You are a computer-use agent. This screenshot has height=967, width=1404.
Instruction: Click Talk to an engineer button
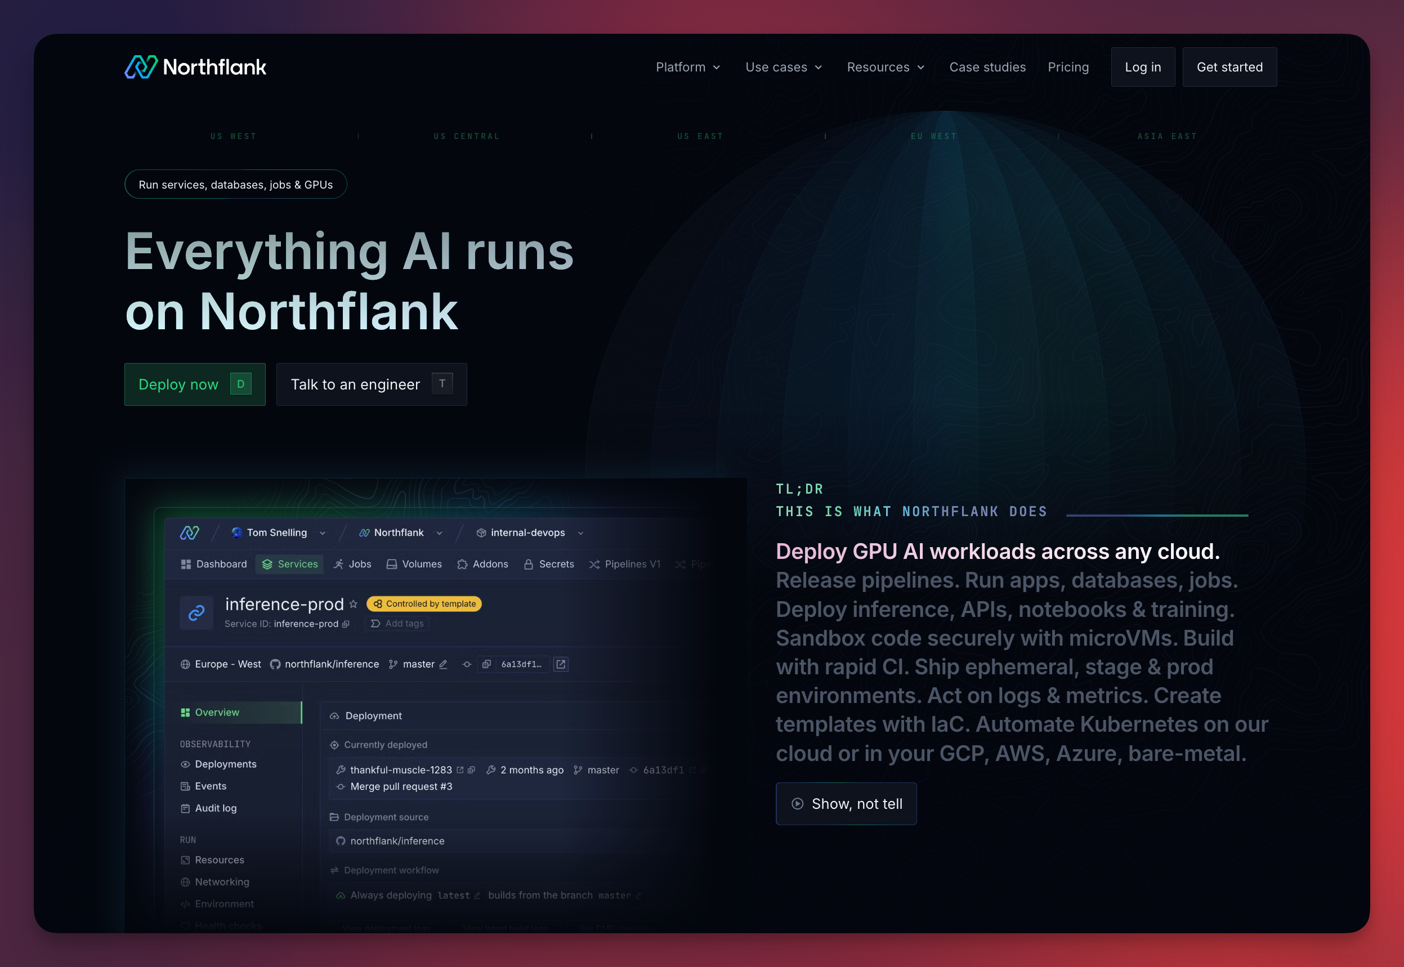coord(372,384)
